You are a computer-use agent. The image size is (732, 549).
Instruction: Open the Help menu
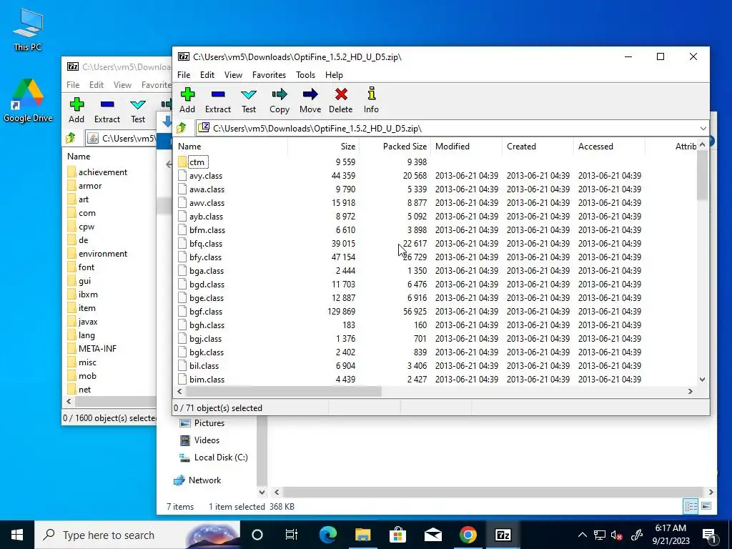[334, 74]
